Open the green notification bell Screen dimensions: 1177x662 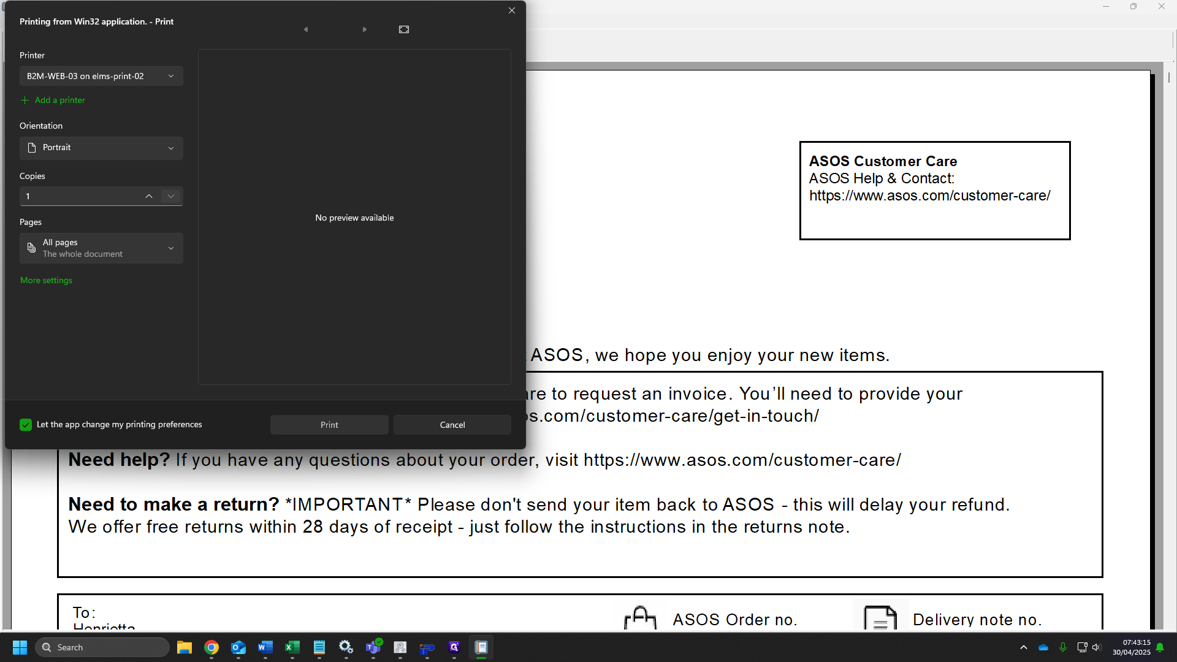(x=1160, y=647)
